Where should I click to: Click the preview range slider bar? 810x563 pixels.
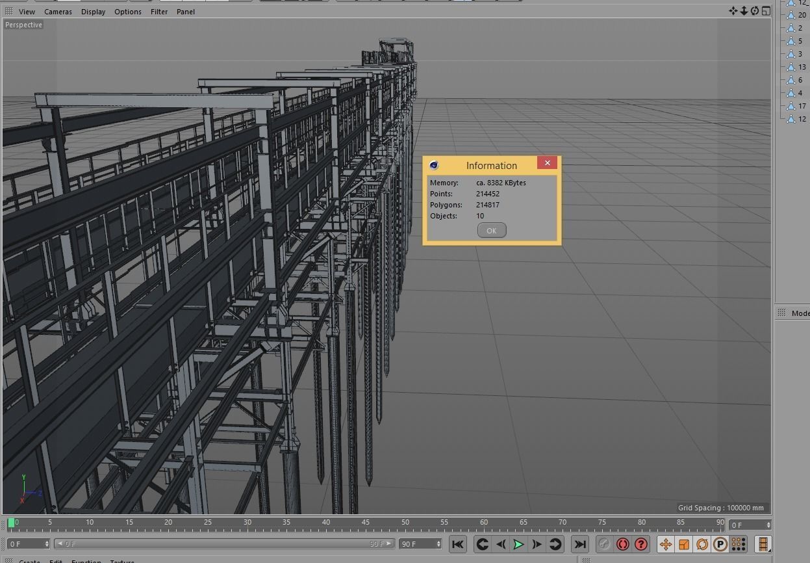pyautogui.click(x=224, y=543)
